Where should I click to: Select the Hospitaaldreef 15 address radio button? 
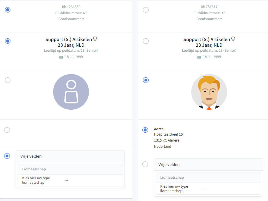tap(145, 130)
